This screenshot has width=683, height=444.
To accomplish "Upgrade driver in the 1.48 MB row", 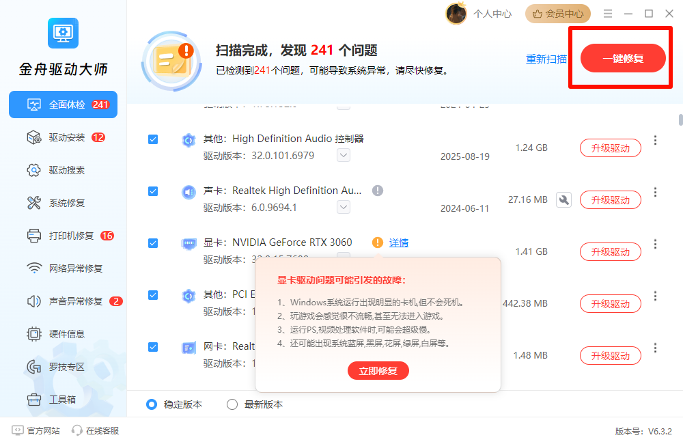I will (x=610, y=356).
